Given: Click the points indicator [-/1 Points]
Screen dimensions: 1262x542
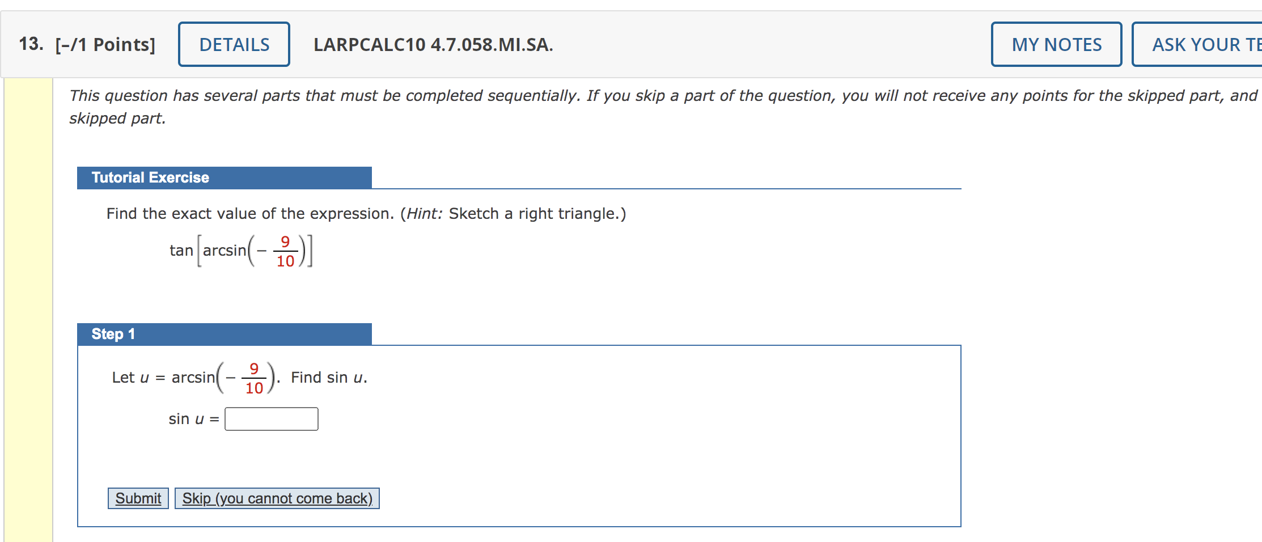Looking at the screenshot, I should [x=105, y=43].
